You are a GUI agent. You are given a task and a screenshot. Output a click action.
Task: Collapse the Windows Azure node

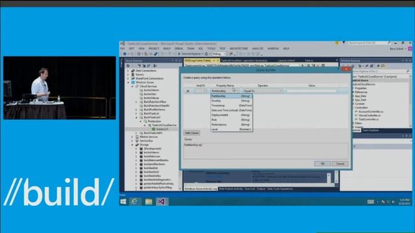128,82
